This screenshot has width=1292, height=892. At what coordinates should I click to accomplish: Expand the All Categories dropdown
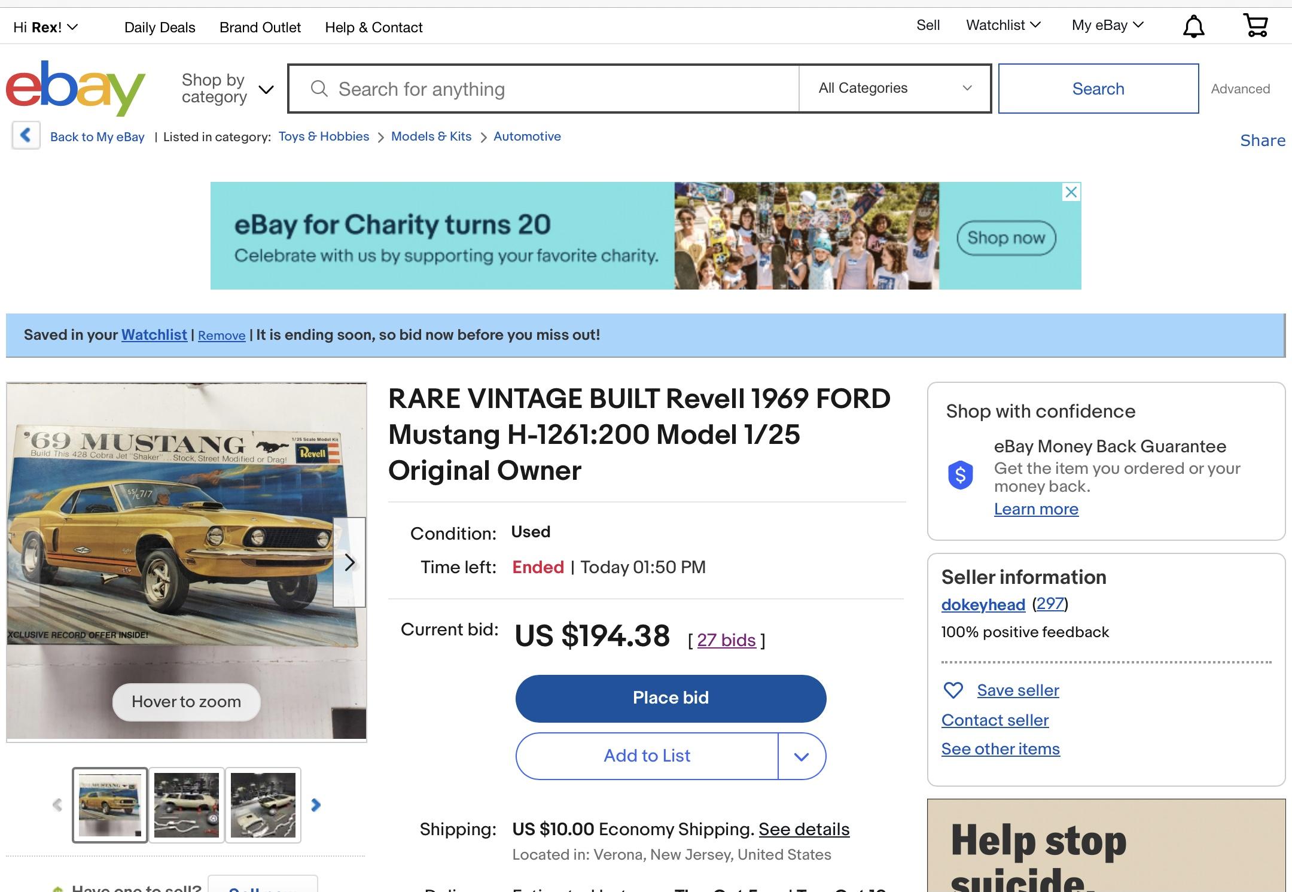pyautogui.click(x=894, y=89)
